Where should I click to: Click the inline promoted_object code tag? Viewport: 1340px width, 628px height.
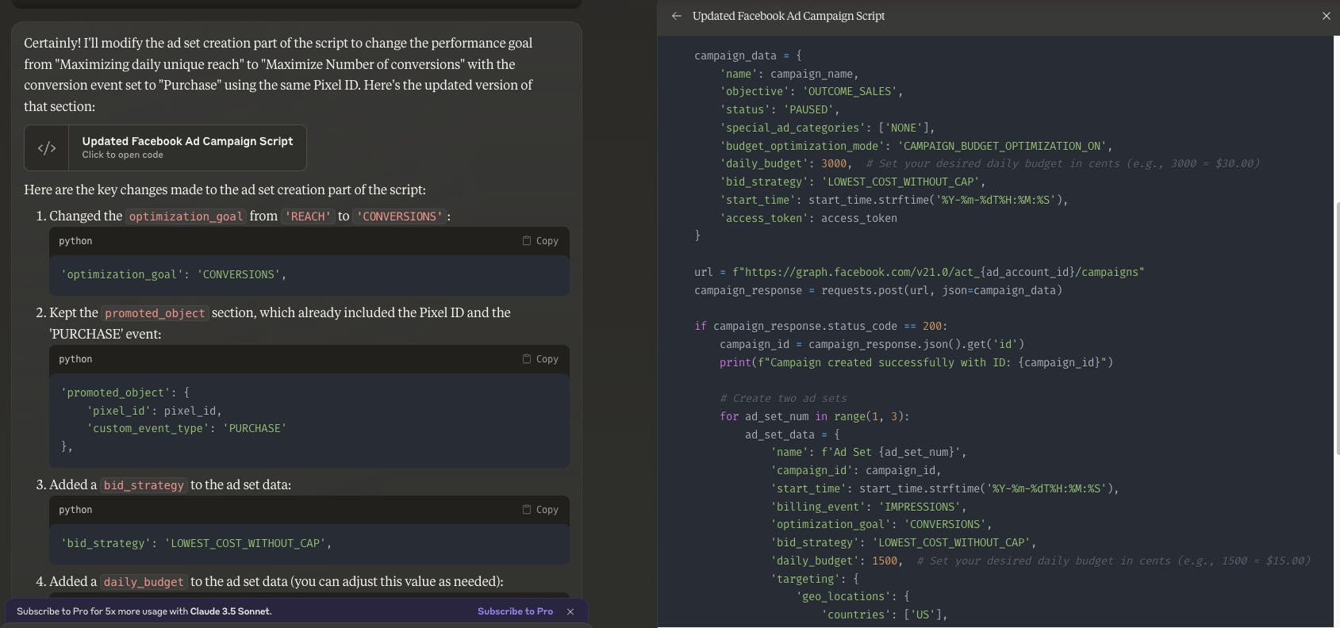click(x=155, y=313)
